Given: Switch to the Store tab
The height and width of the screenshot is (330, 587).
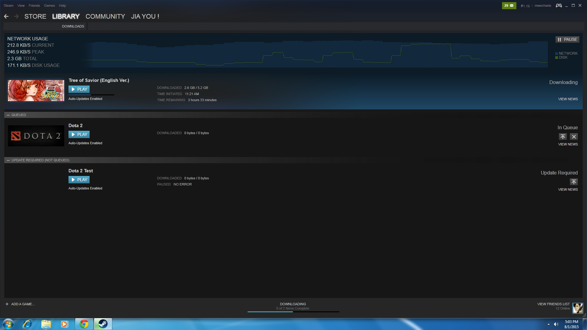Looking at the screenshot, I should click(35, 16).
